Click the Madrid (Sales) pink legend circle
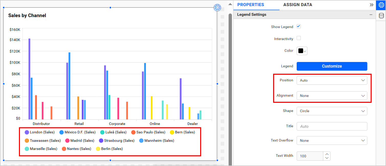This screenshot has width=386, height=166. 68,141
